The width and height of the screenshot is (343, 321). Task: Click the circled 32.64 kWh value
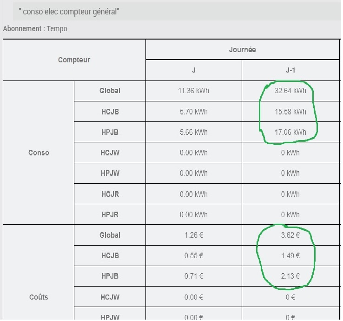[290, 91]
